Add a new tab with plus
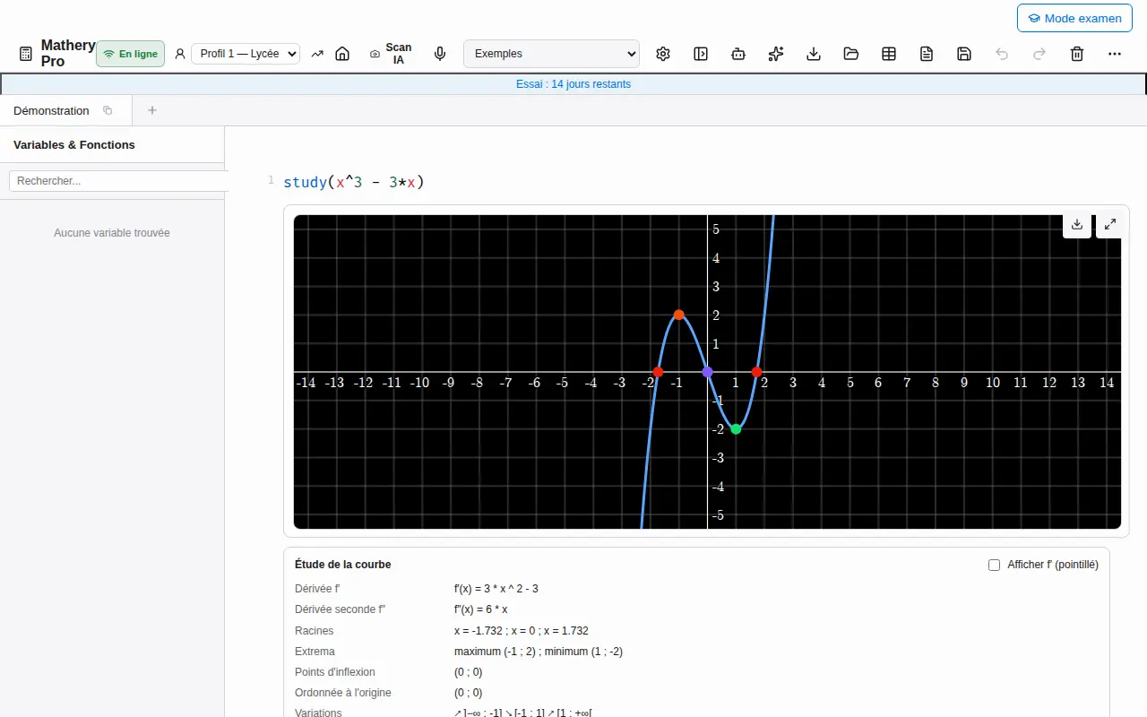Viewport: 1147px width, 717px height. tap(152, 110)
